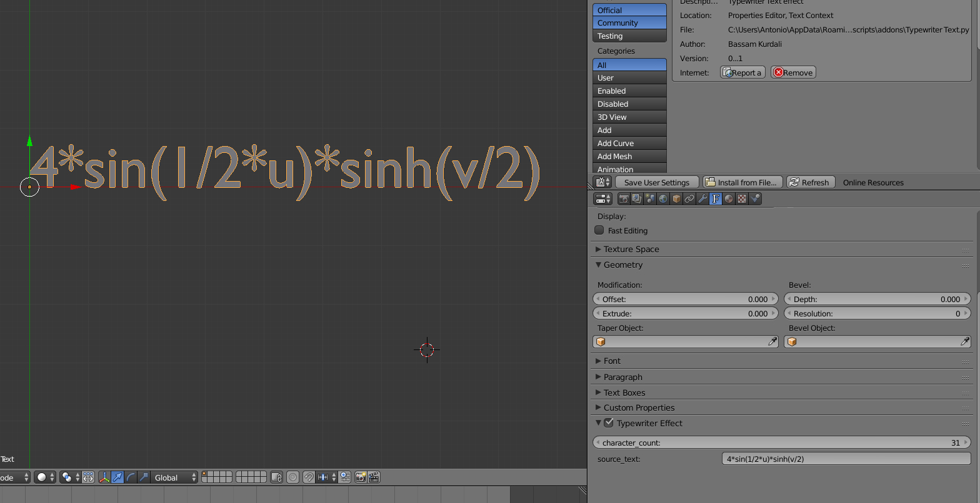The height and width of the screenshot is (503, 980).
Task: Select the User category
Action: 629,78
